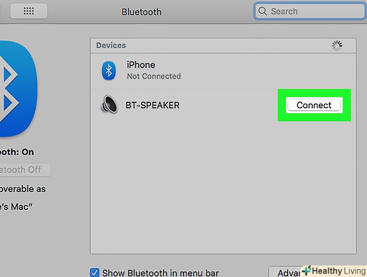Connect to the BT-SPEAKER device
This screenshot has width=367, height=277.
click(314, 105)
